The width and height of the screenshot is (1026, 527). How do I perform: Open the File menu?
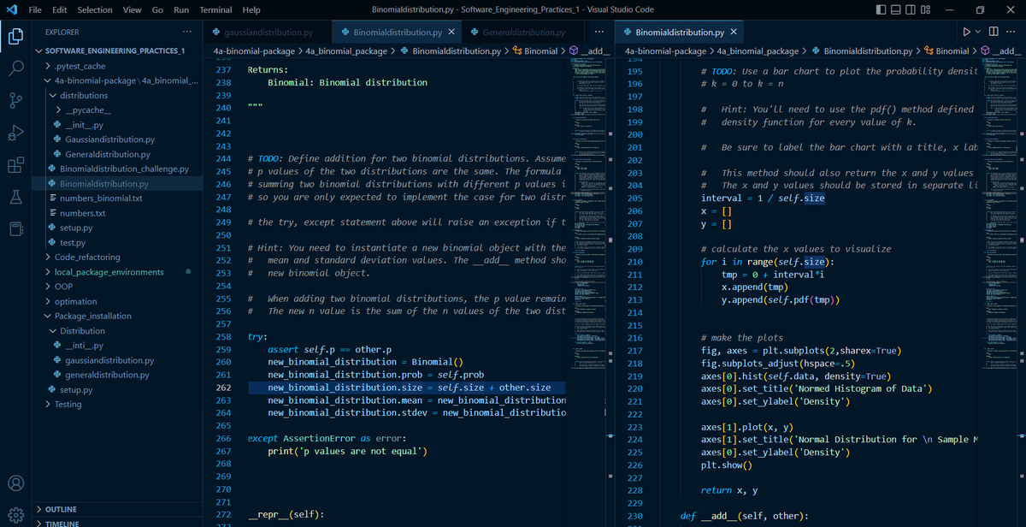36,9
